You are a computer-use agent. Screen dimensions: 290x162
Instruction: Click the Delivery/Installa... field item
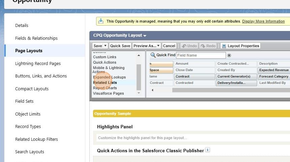236,83
